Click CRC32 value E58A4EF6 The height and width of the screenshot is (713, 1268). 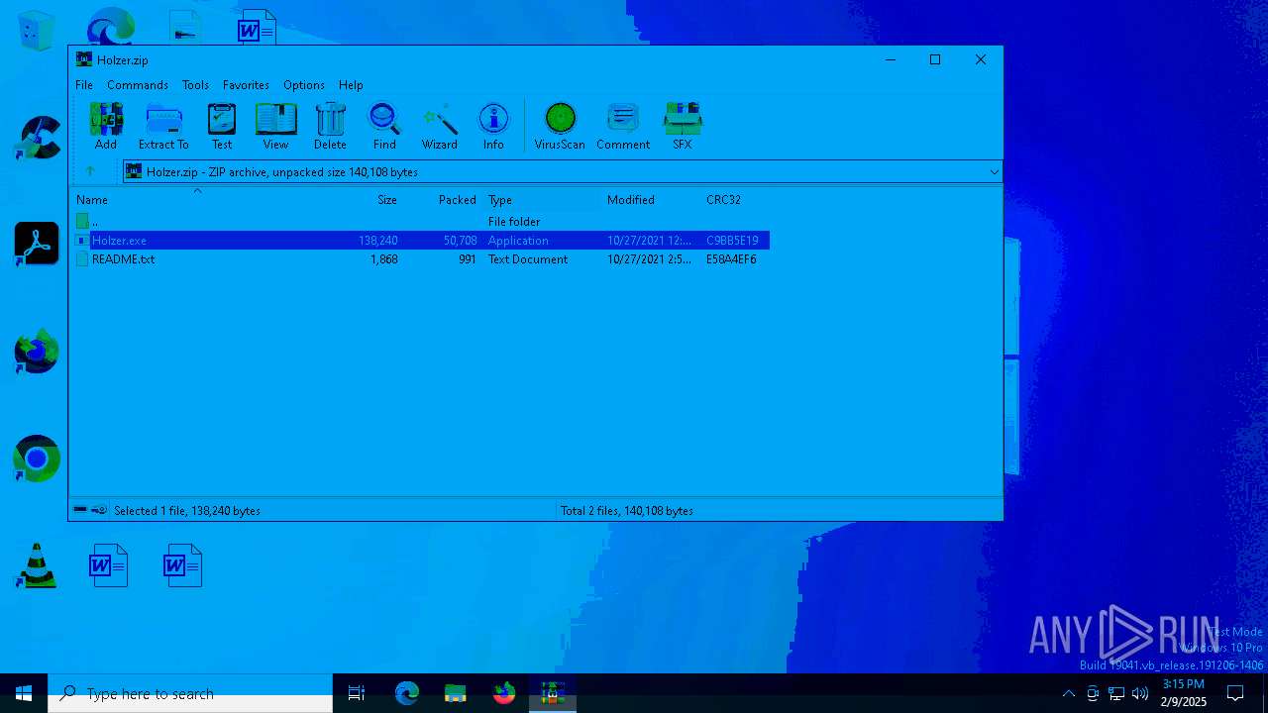(x=731, y=259)
